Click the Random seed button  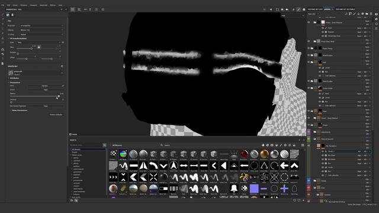coord(44,86)
